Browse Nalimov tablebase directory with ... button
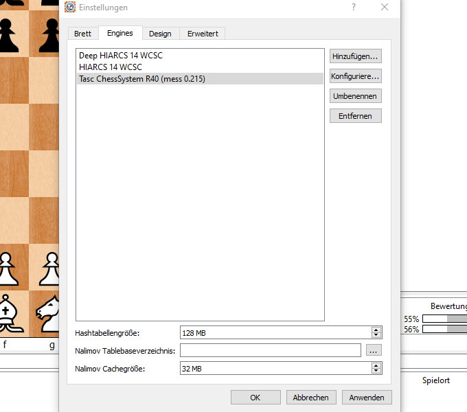 374,350
